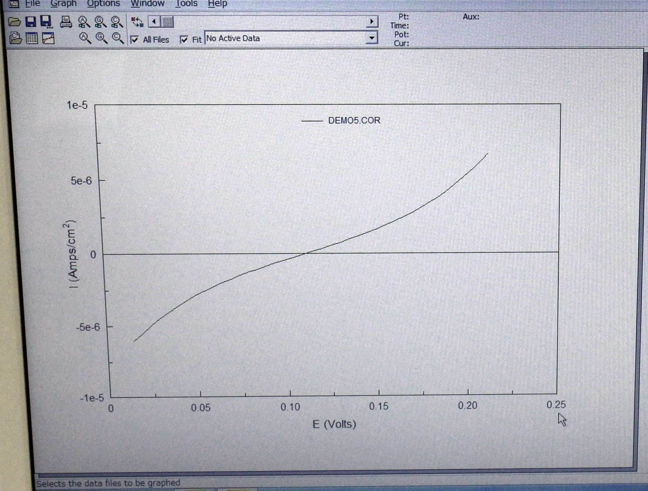
Task: Click the zoom magnifier labeled C
Action: 118,38
